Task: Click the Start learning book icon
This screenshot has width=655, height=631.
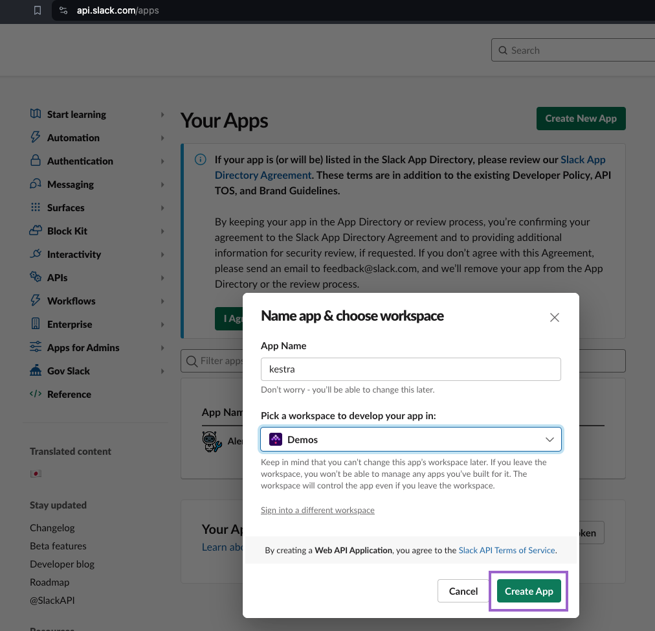Action: [x=36, y=114]
